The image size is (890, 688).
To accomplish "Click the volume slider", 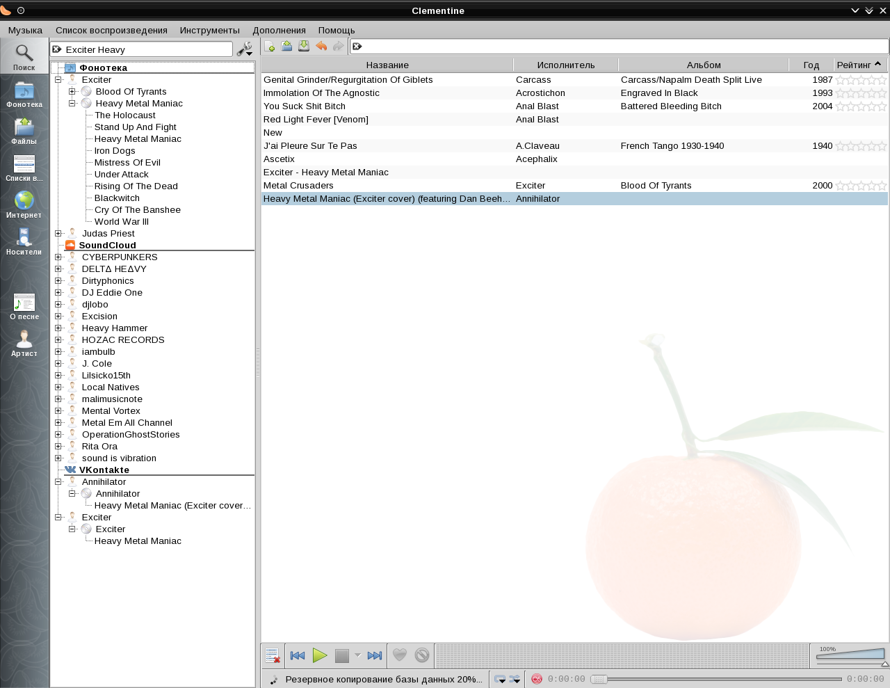I will pyautogui.click(x=851, y=655).
